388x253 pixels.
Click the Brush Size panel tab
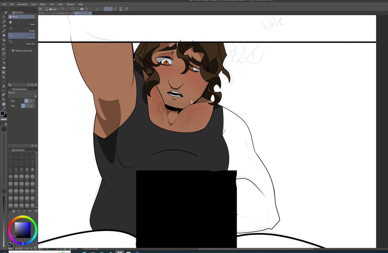pos(18,150)
